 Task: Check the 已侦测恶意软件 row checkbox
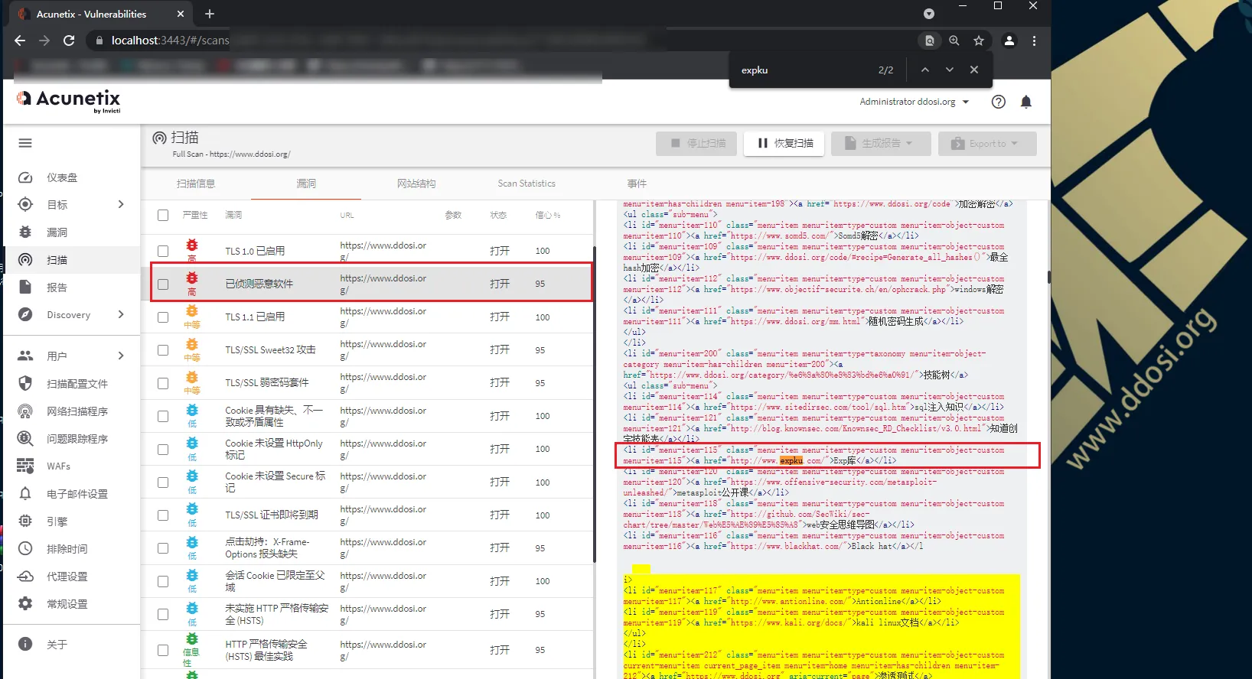[x=163, y=284]
